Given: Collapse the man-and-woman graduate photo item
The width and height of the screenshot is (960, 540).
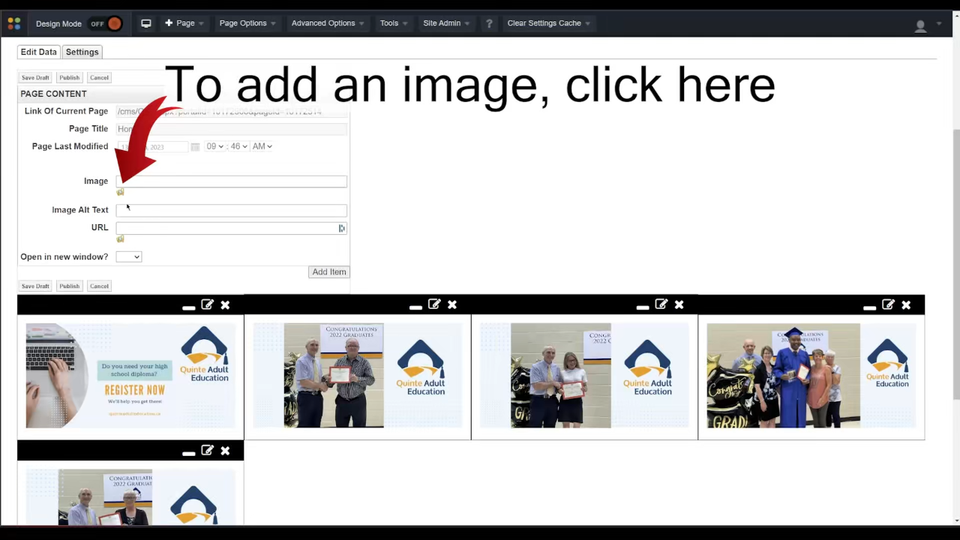Looking at the screenshot, I should pyautogui.click(x=643, y=307).
